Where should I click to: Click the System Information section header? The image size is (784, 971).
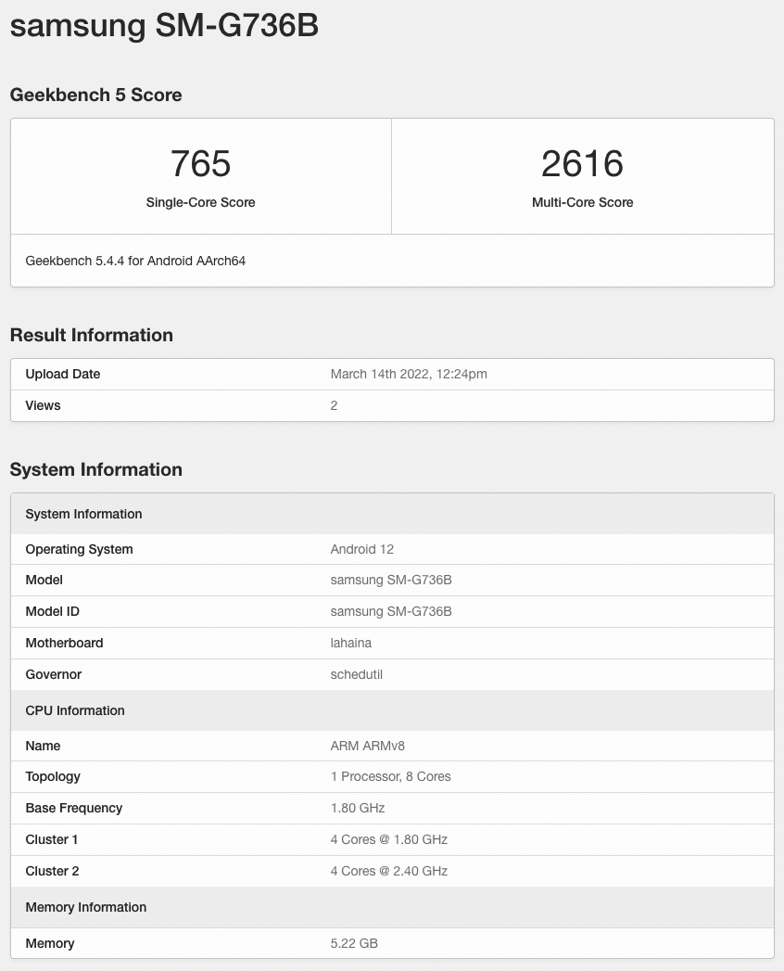tap(83, 514)
